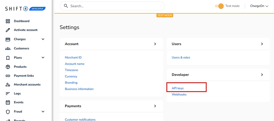This screenshot has height=121, width=274.
Task: Open the Webhooks link
Action: (179, 95)
